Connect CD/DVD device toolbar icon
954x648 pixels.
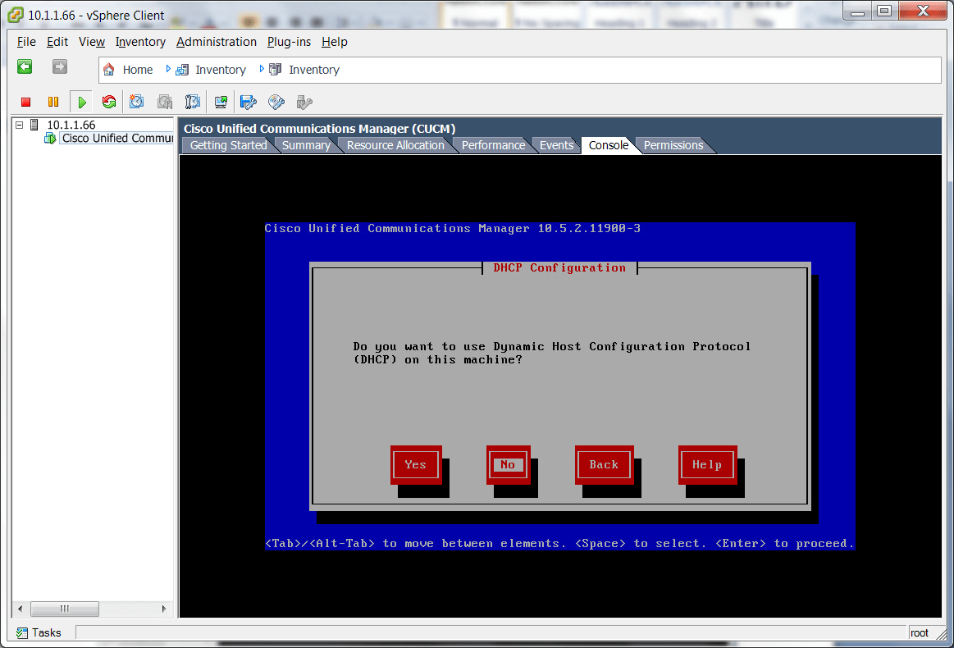coord(276,102)
